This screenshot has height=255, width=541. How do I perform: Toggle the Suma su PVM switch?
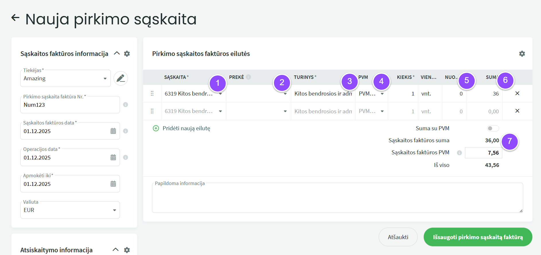(x=493, y=129)
